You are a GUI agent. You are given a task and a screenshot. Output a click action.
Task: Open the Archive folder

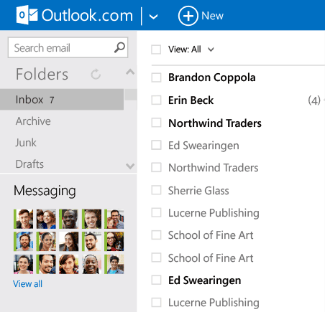(x=33, y=121)
